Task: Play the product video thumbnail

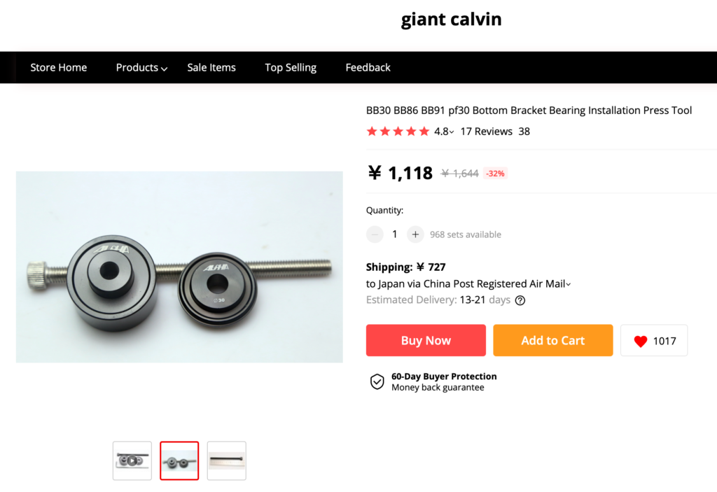Action: [132, 461]
